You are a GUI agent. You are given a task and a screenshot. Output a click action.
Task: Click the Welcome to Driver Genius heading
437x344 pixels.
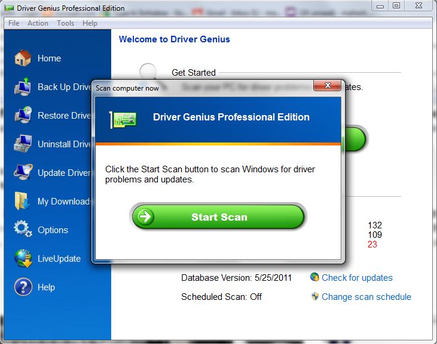coord(175,39)
